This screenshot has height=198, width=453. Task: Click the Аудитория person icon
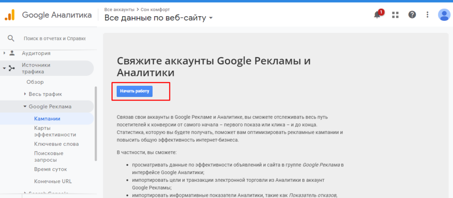coord(12,53)
